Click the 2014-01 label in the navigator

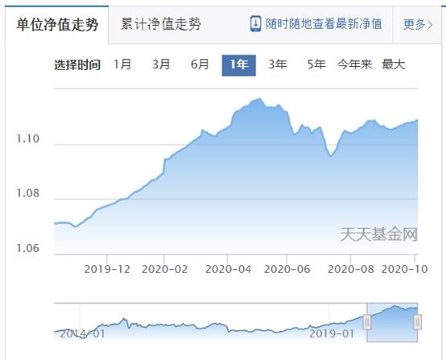point(82,333)
